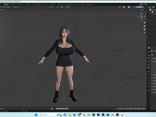This screenshot has height=117, width=156.
Task: Switch to the Modeling workspace tab
Action: (13, 5)
